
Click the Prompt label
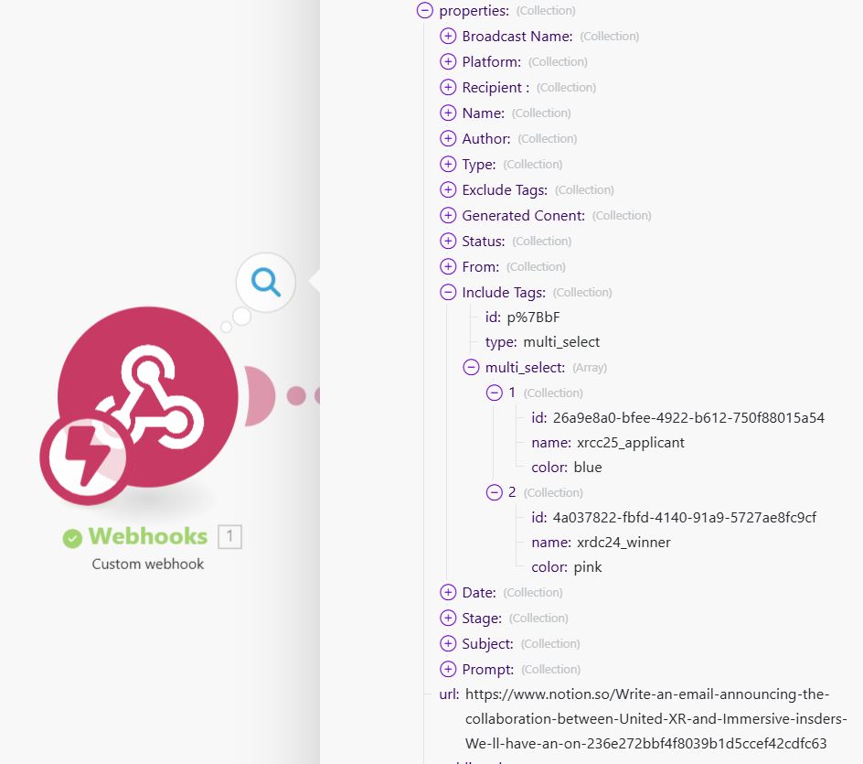click(x=488, y=670)
